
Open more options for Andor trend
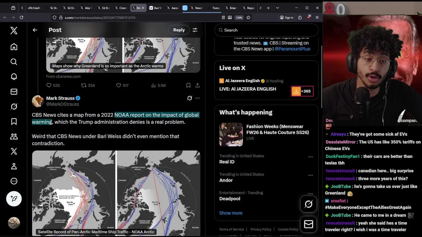[311, 175]
